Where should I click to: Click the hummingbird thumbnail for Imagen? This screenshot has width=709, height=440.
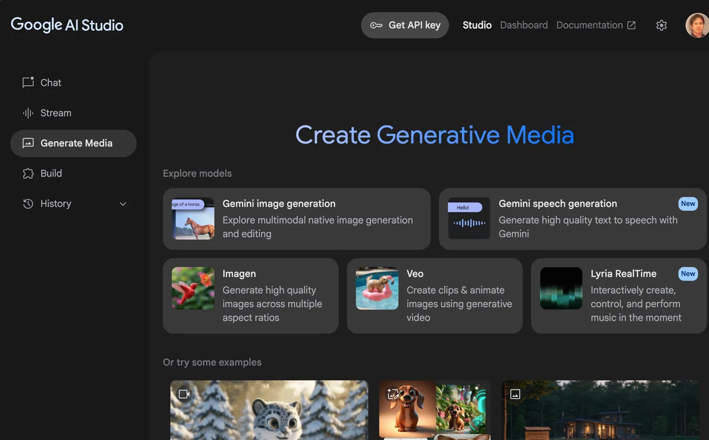[193, 288]
